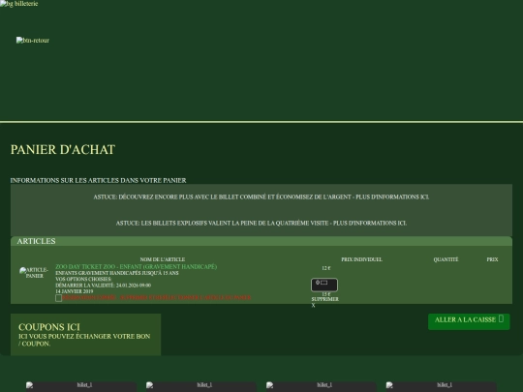This screenshot has height=392, width=523.
Task: Click the billet combiné astuce information line
Action: click(x=261, y=197)
